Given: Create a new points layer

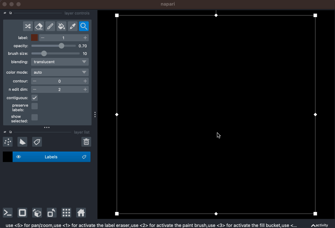Looking at the screenshot, I should pos(7,142).
